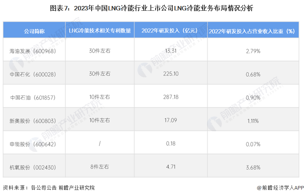Click the '@前瞻经济学人APP' credit text

[280, 188]
